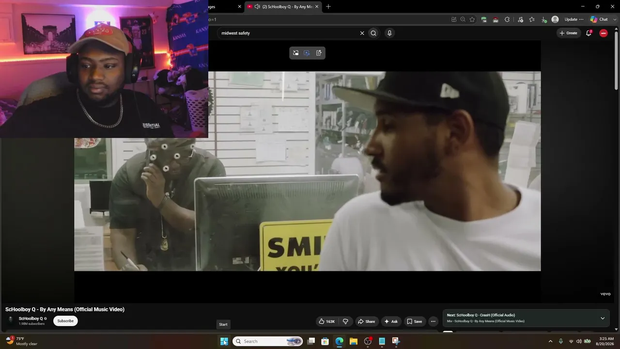This screenshot has width=620, height=349.
Task: Open the green extension with badge 14
Action: pos(484,19)
